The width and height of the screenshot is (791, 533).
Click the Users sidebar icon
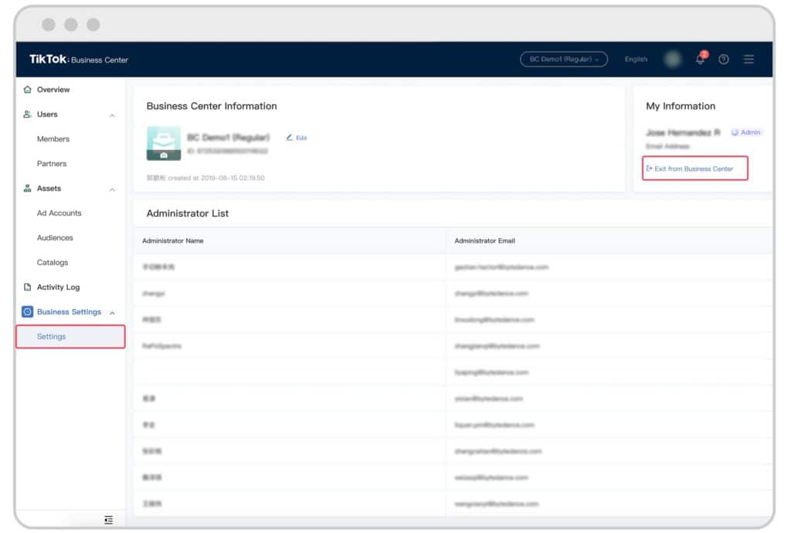coord(28,114)
